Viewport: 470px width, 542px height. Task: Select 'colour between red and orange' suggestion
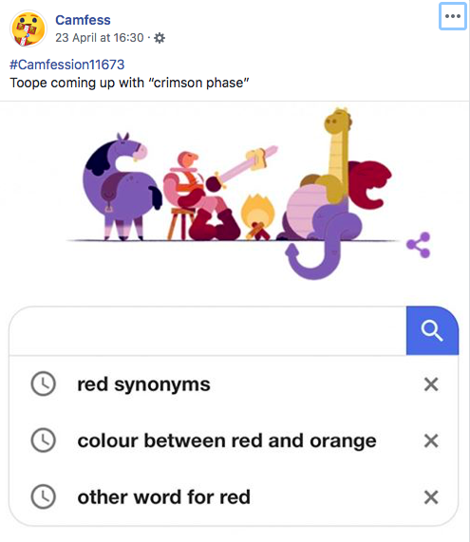(x=227, y=440)
